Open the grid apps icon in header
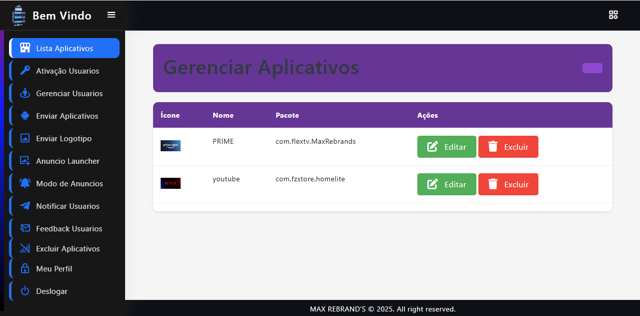 pos(613,15)
